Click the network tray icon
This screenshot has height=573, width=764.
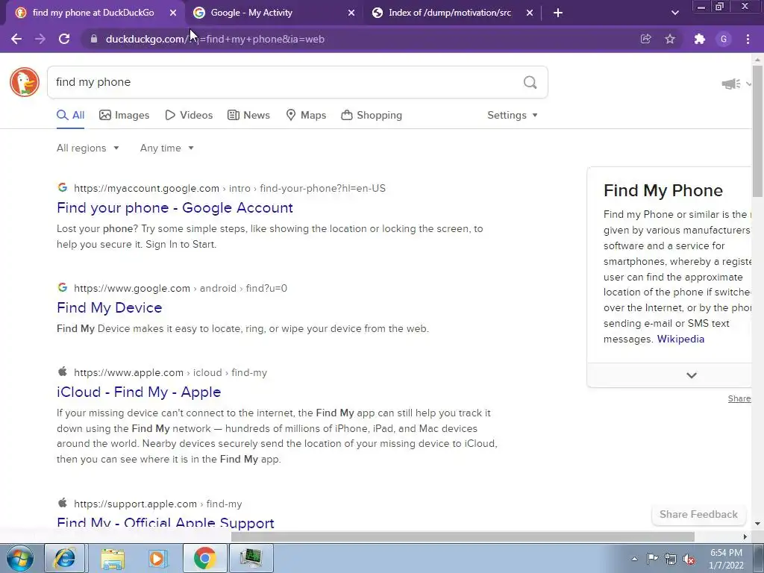pos(671,559)
